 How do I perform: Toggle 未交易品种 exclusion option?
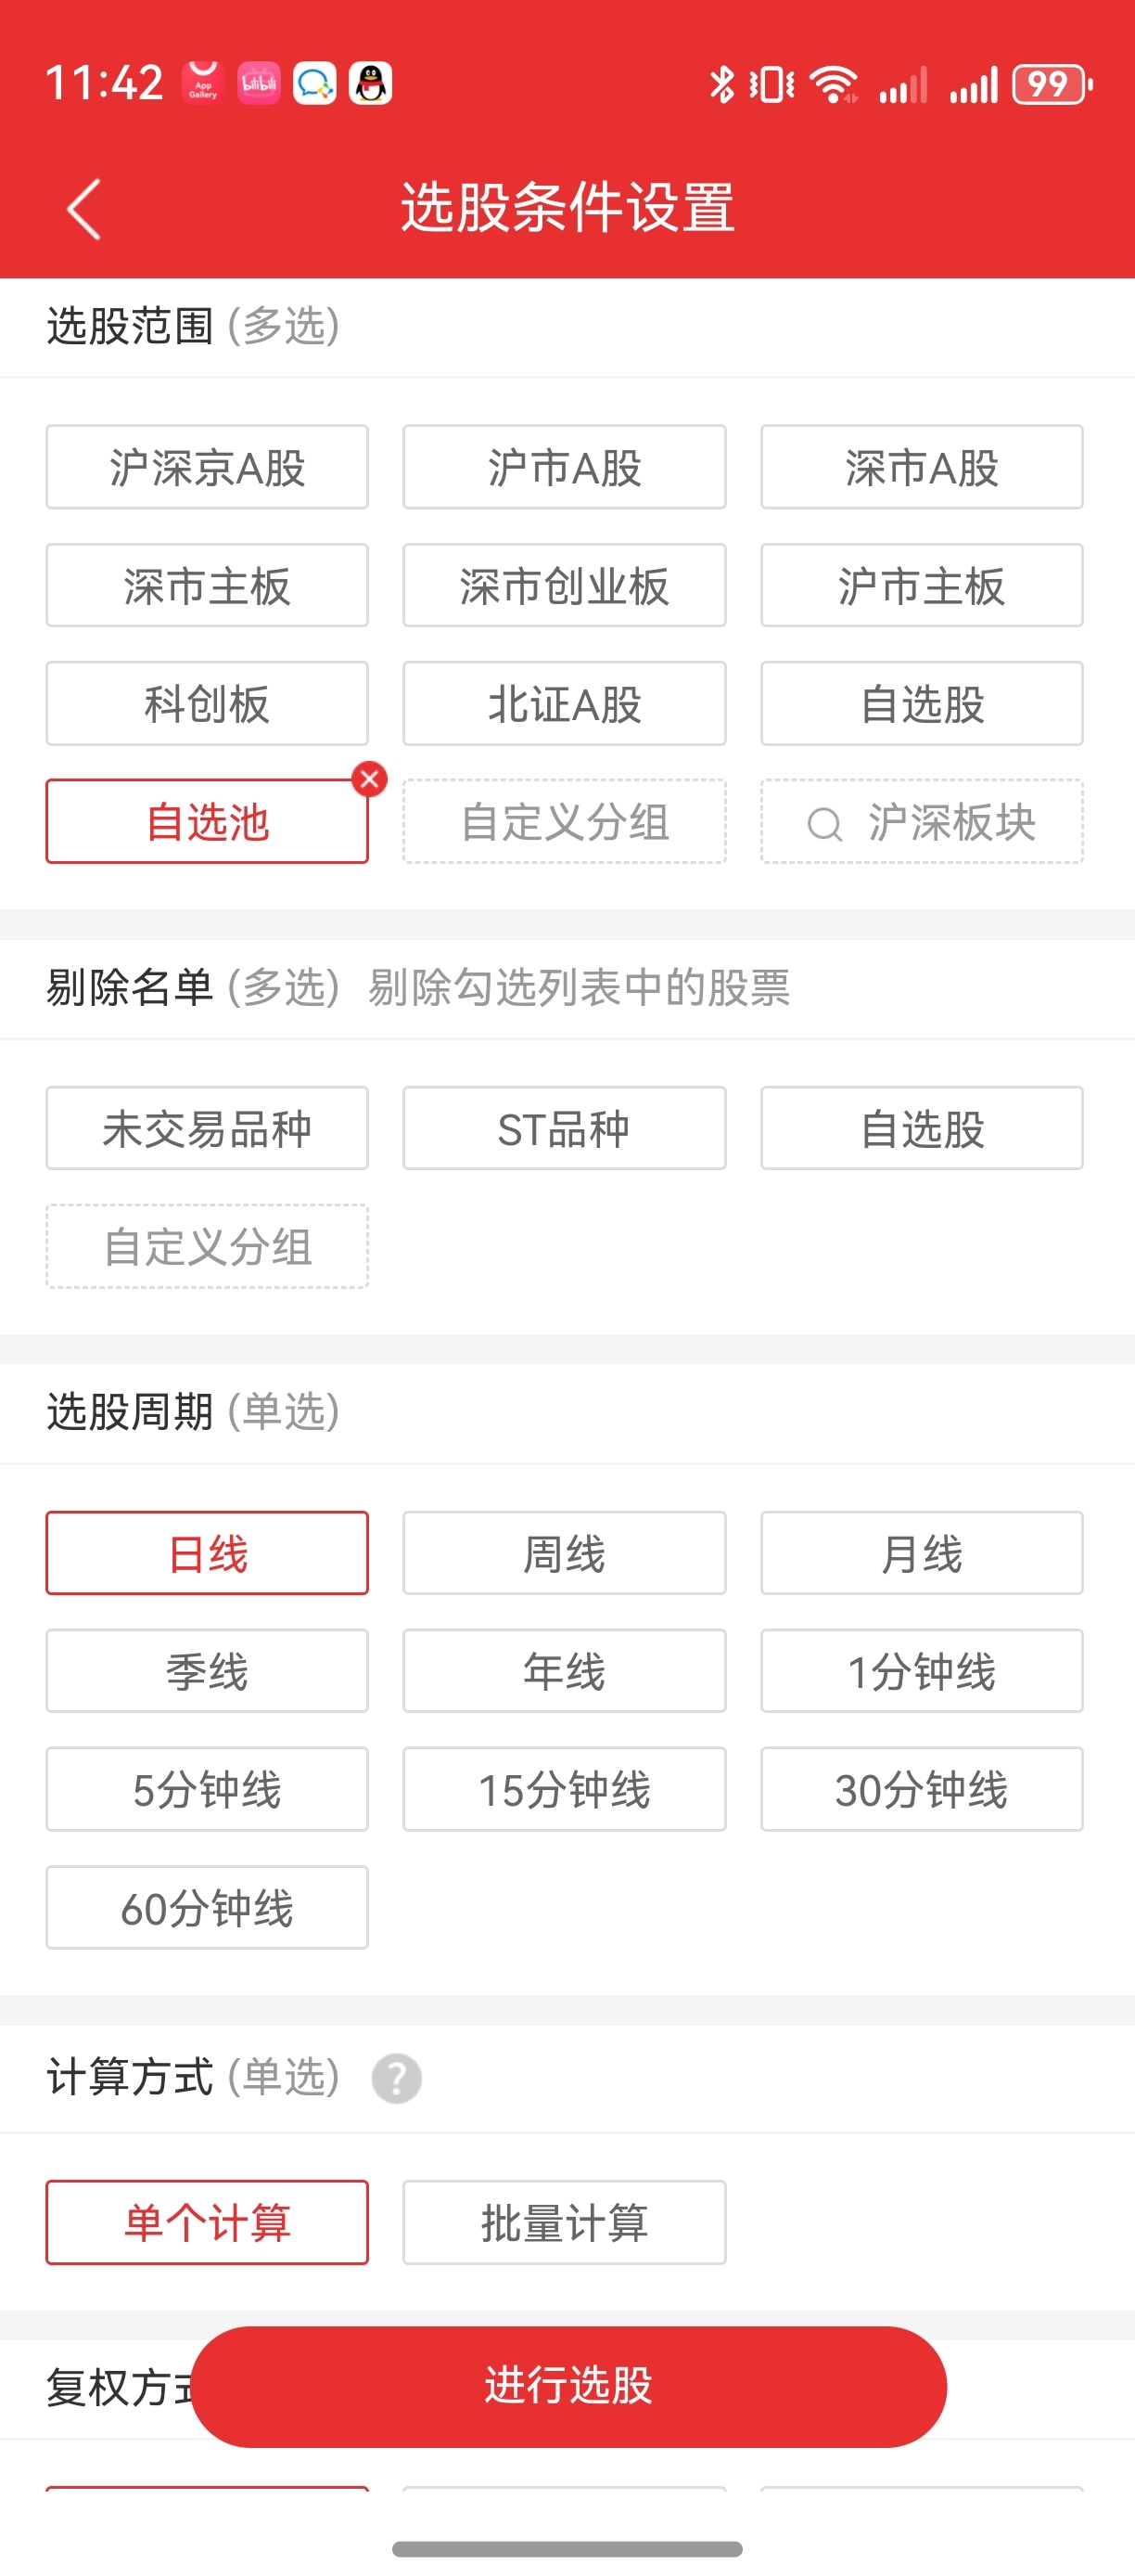[x=207, y=1129]
